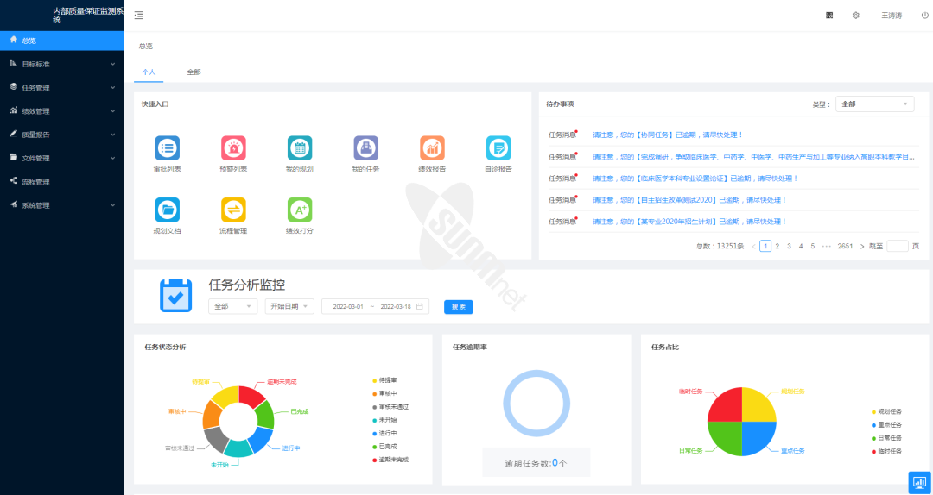Expand 任务管理 in the sidebar

[60, 87]
